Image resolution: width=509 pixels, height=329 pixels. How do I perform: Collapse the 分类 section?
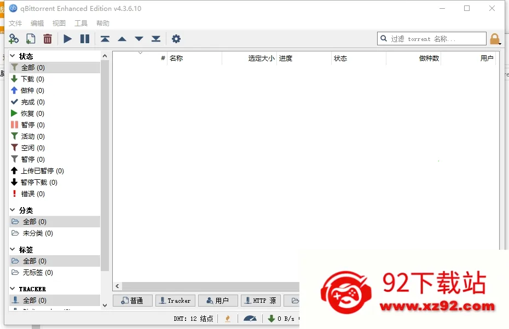click(x=13, y=210)
